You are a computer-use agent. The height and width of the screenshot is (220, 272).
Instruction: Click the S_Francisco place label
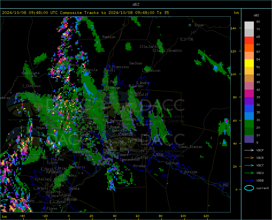tap(119, 67)
